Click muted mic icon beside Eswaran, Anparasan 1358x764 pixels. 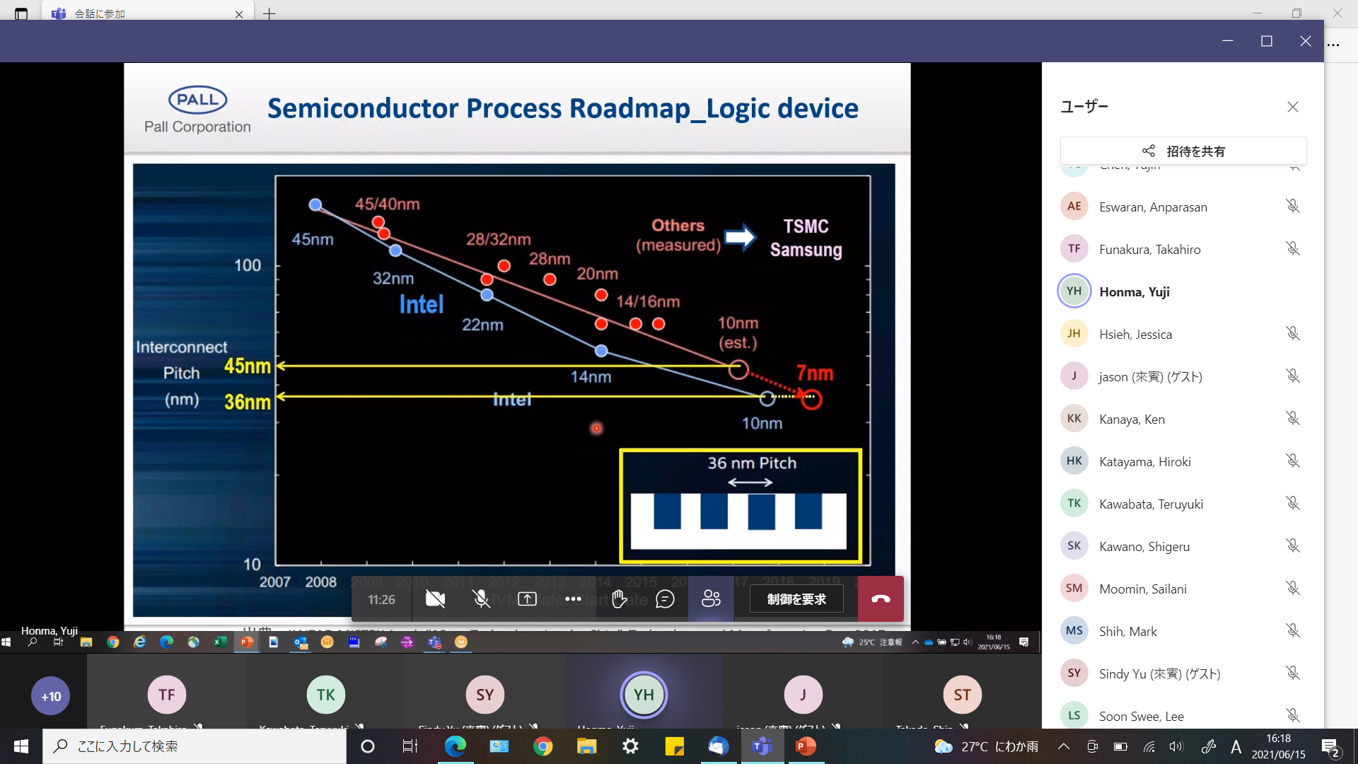(x=1293, y=206)
